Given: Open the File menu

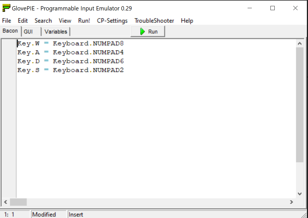Looking at the screenshot, I should 6,21.
